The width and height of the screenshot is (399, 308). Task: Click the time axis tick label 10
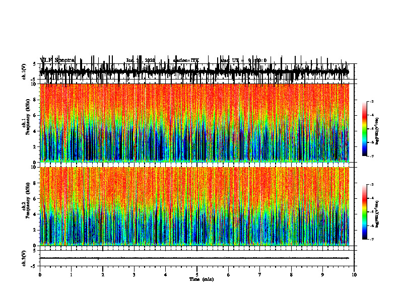click(x=354, y=275)
